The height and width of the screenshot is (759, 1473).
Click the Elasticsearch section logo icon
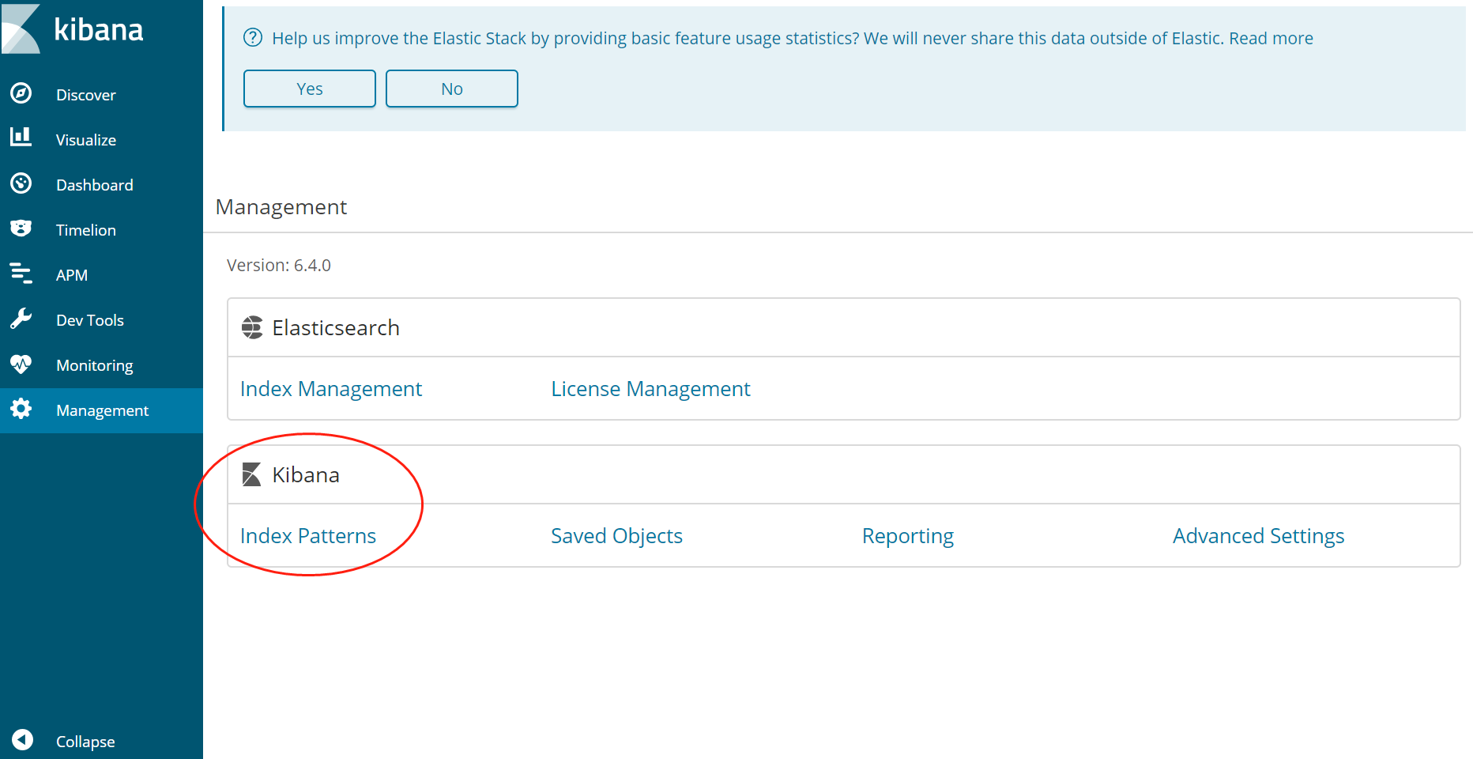252,327
